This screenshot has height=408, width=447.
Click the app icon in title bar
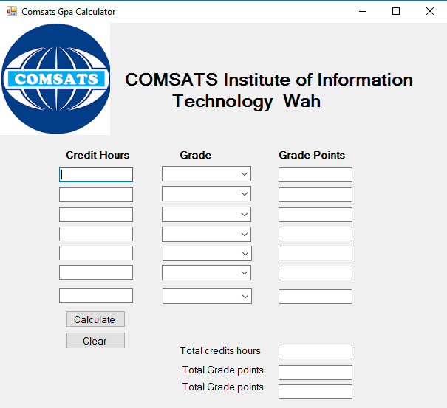coord(12,11)
